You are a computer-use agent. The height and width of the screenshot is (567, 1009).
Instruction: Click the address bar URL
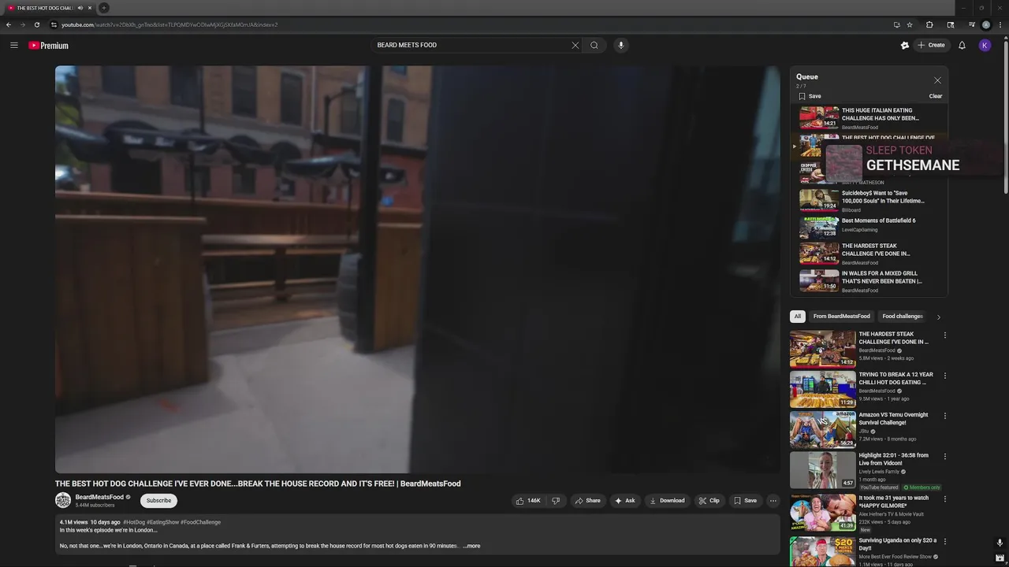pyautogui.click(x=169, y=24)
